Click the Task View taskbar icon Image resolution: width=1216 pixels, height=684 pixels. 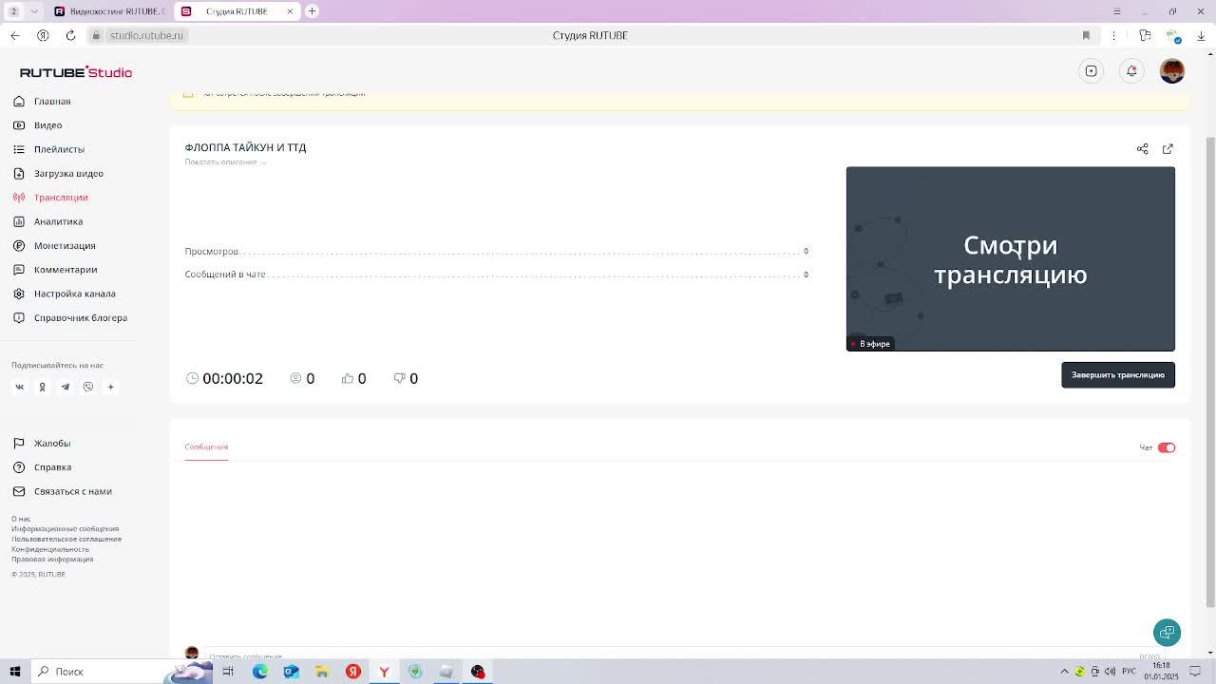[228, 672]
